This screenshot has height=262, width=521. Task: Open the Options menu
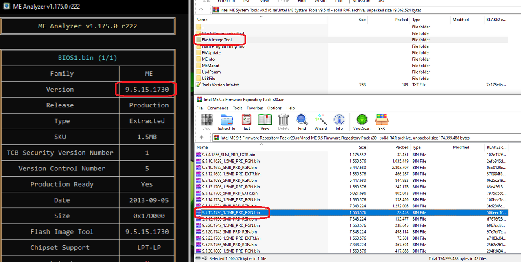tap(274, 108)
